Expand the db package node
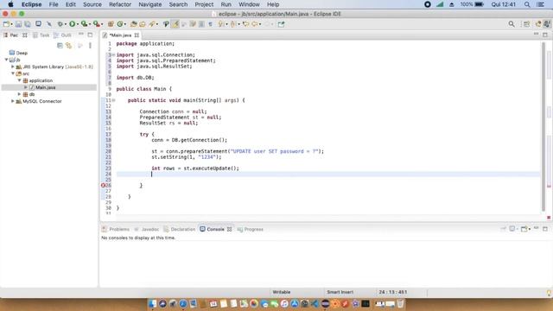The width and height of the screenshot is (553, 311). pos(19,94)
